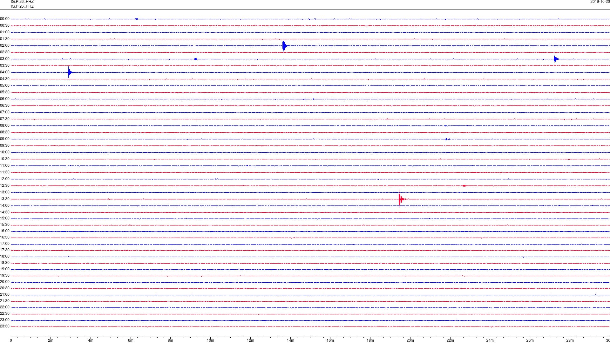Click the 15:00 trace time label
Viewport: 610px width, 343px height.
tap(5, 219)
